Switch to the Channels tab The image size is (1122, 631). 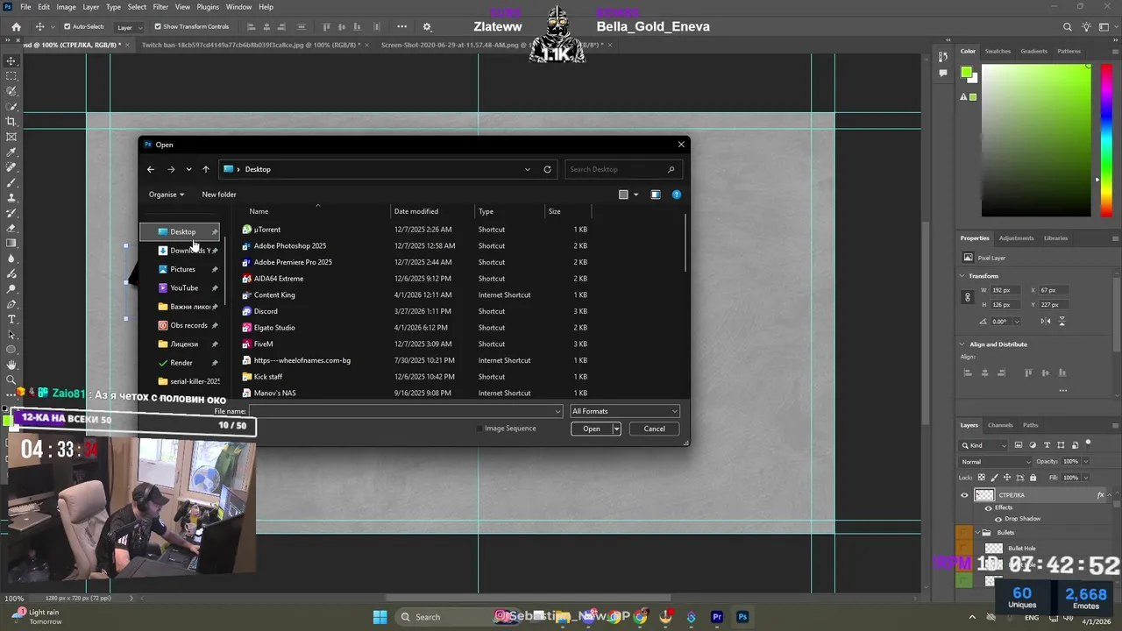coord(1000,425)
